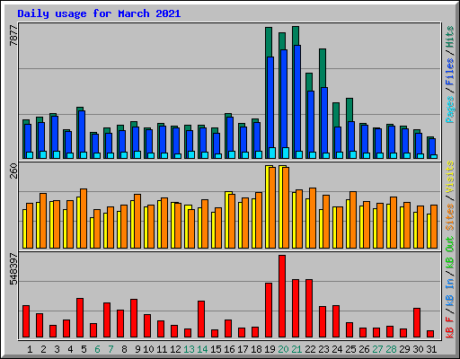Click the "Daily usage for March 2021" title
The width and height of the screenshot is (460, 359).
pos(99,13)
